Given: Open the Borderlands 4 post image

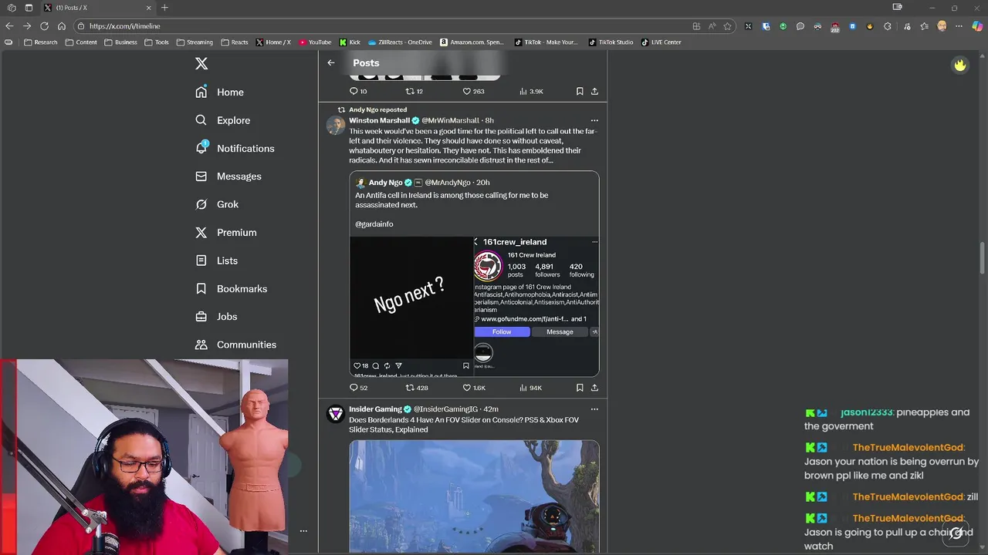Looking at the screenshot, I should 474,496.
